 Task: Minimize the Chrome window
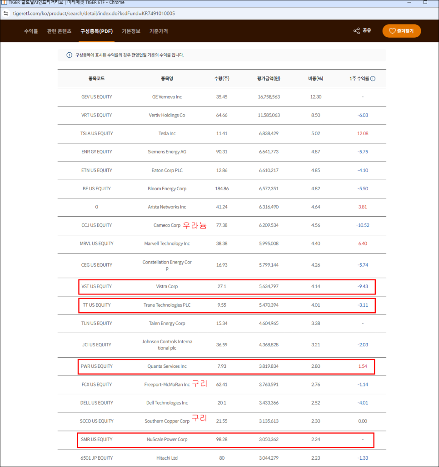pos(409,2)
